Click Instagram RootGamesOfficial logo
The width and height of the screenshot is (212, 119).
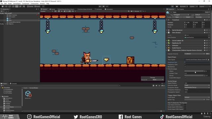pos(29,117)
